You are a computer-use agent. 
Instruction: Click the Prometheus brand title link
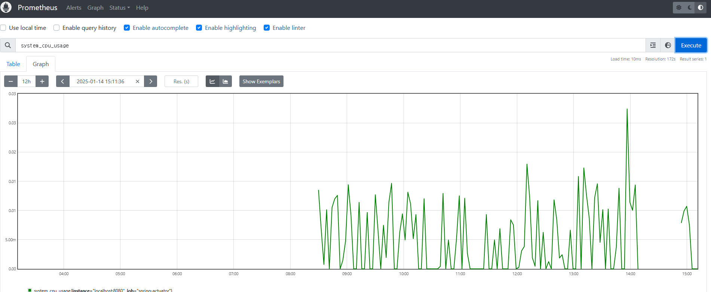(x=37, y=7)
